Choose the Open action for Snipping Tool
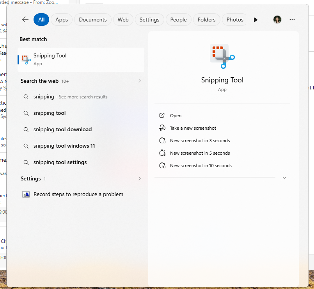The image size is (314, 289). pos(176,116)
